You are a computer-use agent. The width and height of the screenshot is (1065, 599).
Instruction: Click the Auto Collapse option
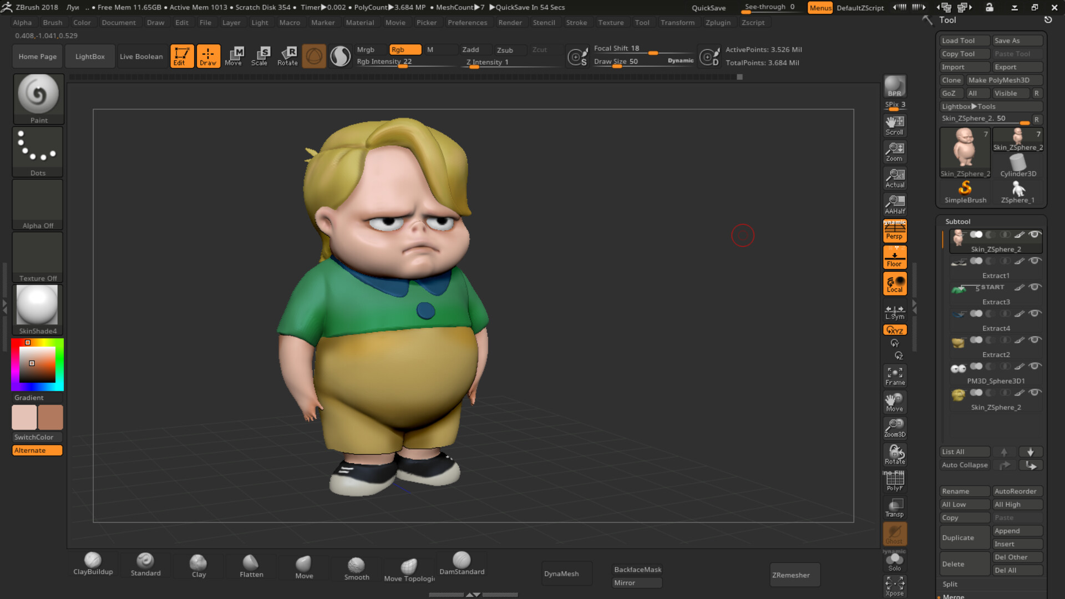tap(965, 465)
